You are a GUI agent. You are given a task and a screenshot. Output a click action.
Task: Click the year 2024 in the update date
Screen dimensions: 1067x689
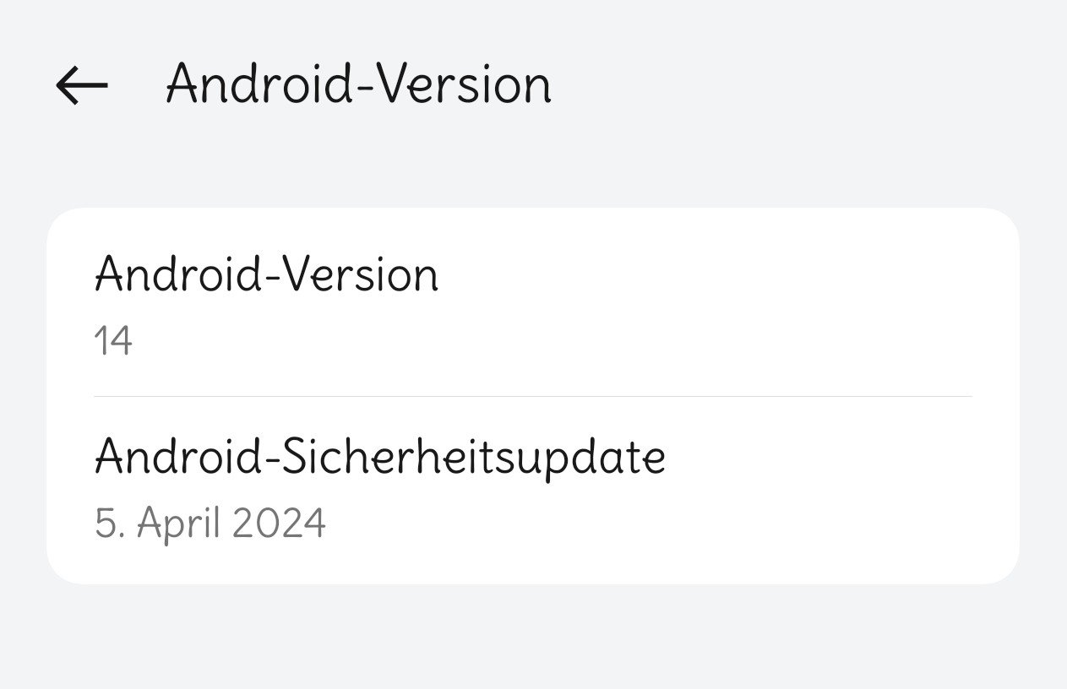[x=278, y=524]
